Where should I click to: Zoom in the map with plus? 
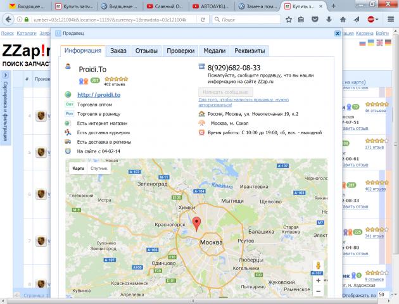coord(318,281)
